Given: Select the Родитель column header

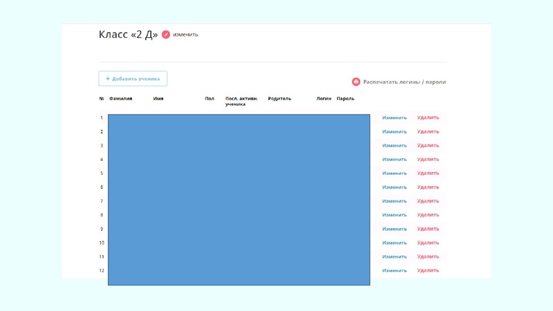Looking at the screenshot, I should pos(279,99).
